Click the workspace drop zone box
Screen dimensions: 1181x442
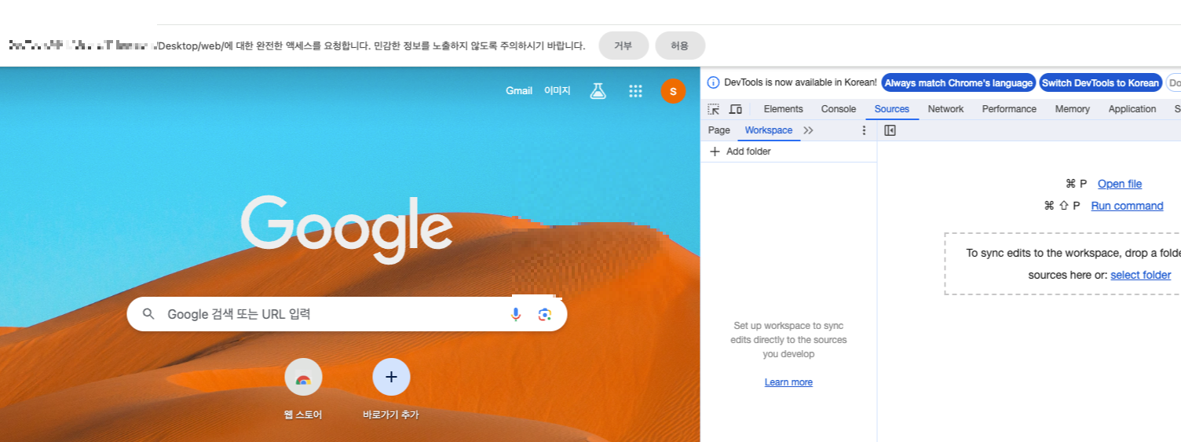(x=1062, y=264)
